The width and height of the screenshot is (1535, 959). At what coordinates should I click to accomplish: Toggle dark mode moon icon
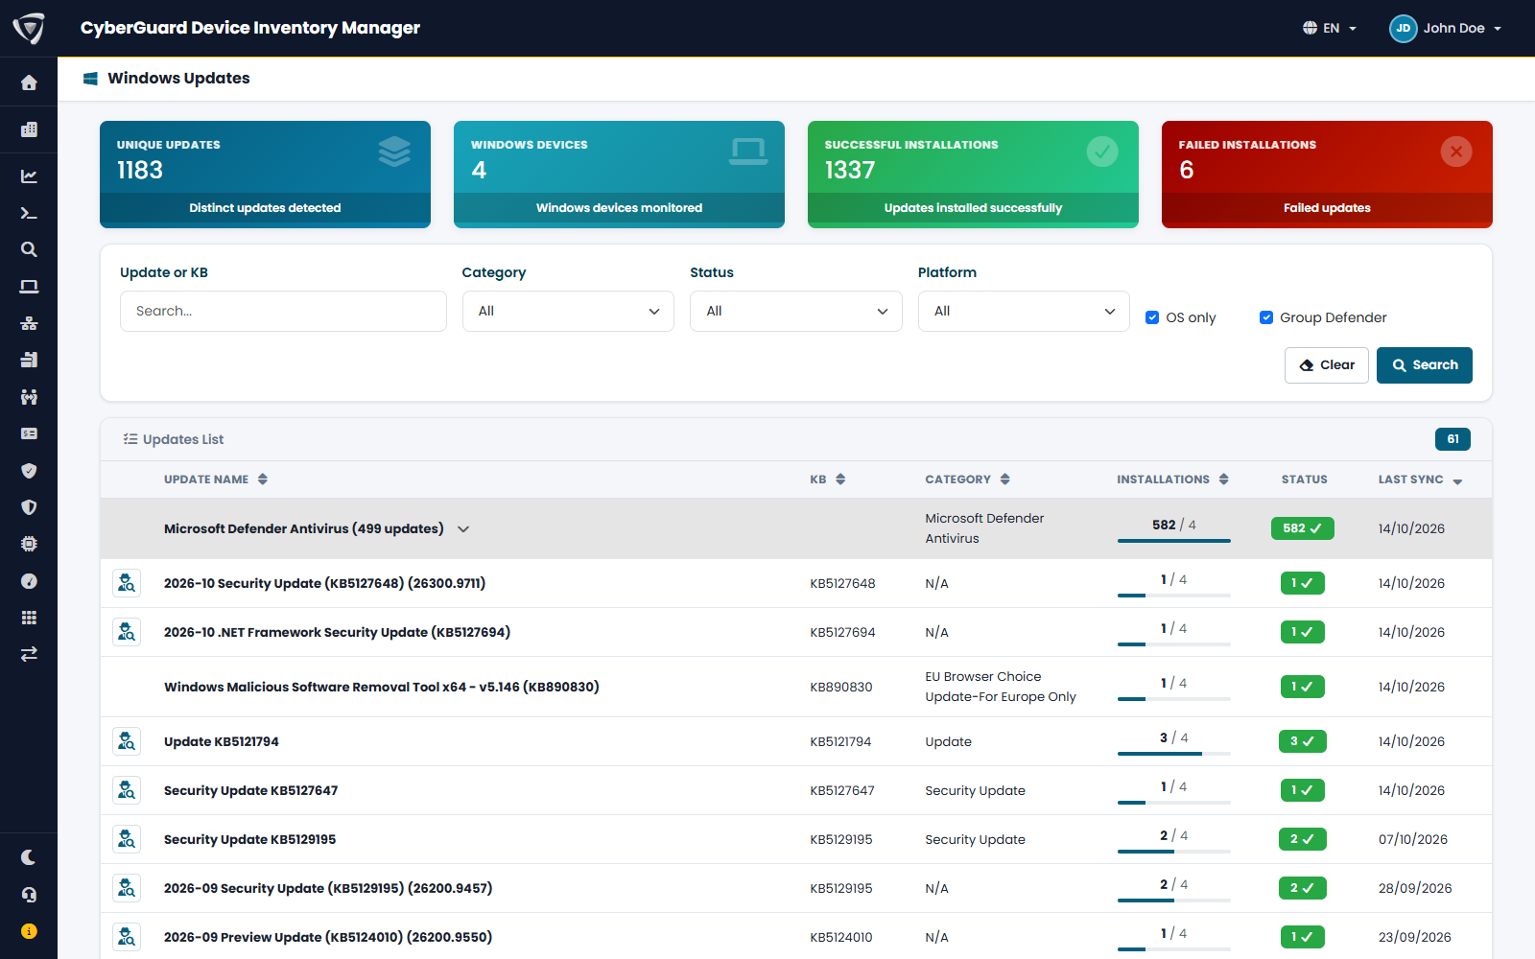pyautogui.click(x=29, y=857)
